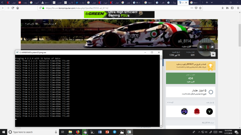Show hidden system tray icons
Viewport: 241px width, 135px height.
[x=199, y=132]
